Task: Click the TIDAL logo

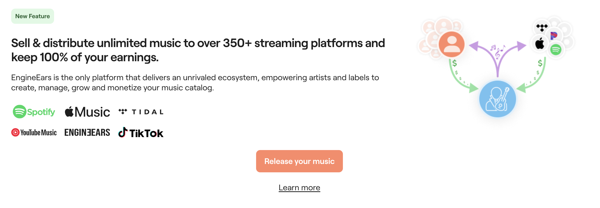Action: click(x=141, y=112)
